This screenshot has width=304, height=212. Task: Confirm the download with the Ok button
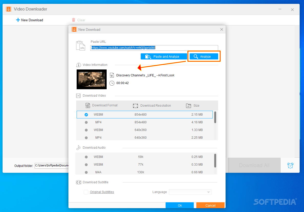tap(180, 205)
